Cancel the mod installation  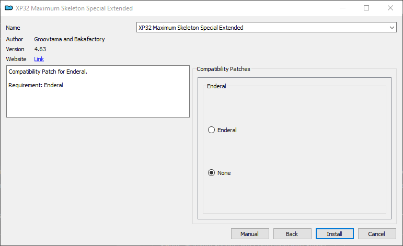tap(377, 234)
